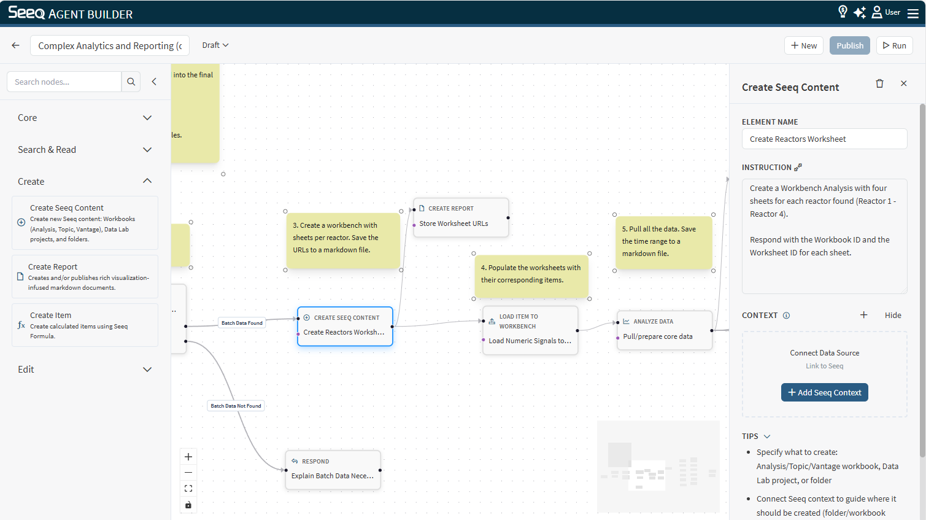Image resolution: width=926 pixels, height=520 pixels.
Task: Click the Run button
Action: (x=894, y=45)
